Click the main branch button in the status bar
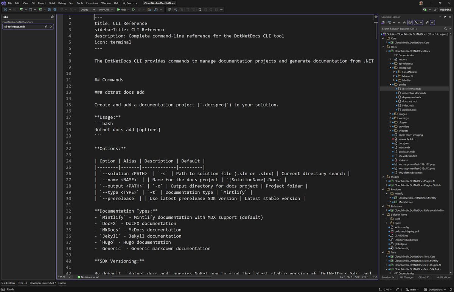The height and width of the screenshot is (292, 454). 412,289
